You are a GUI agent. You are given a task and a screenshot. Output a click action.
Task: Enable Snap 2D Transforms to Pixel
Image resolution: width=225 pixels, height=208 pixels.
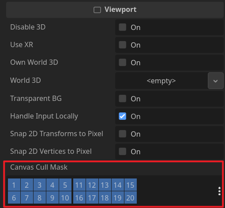(x=122, y=134)
